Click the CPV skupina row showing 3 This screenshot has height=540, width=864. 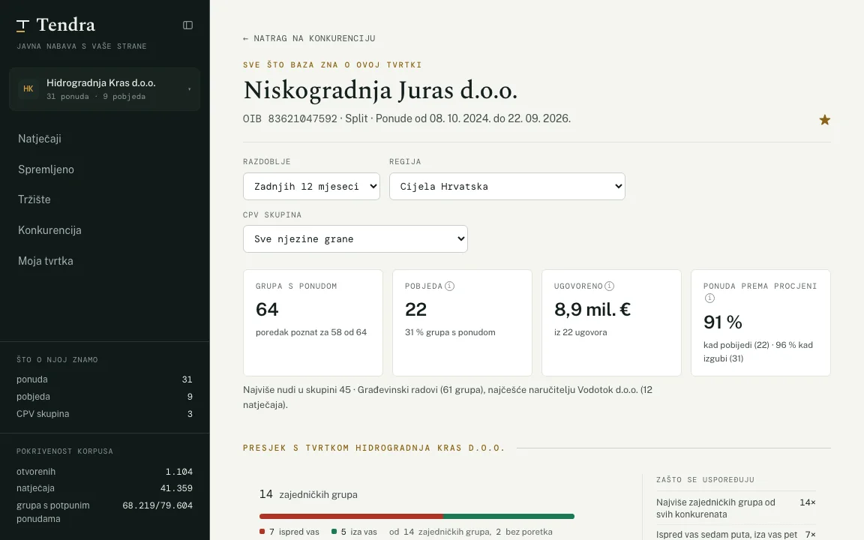point(104,414)
